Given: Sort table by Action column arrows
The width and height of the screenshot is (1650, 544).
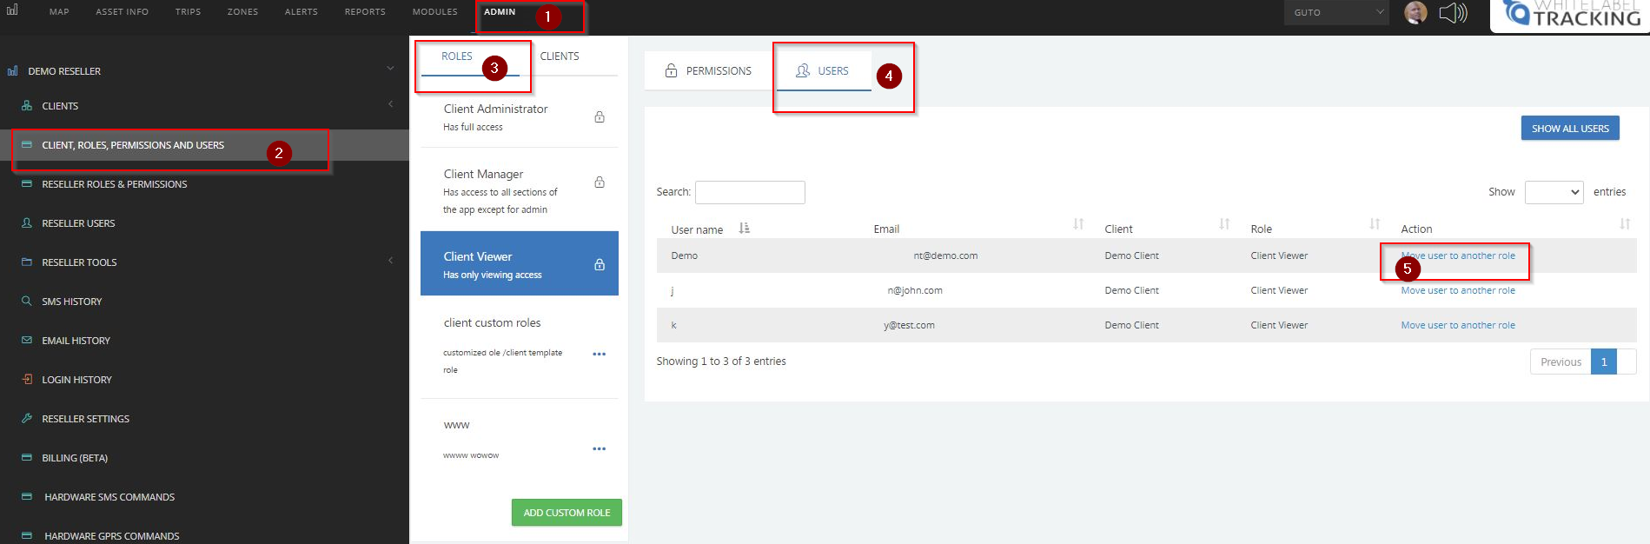Looking at the screenshot, I should [x=1625, y=224].
